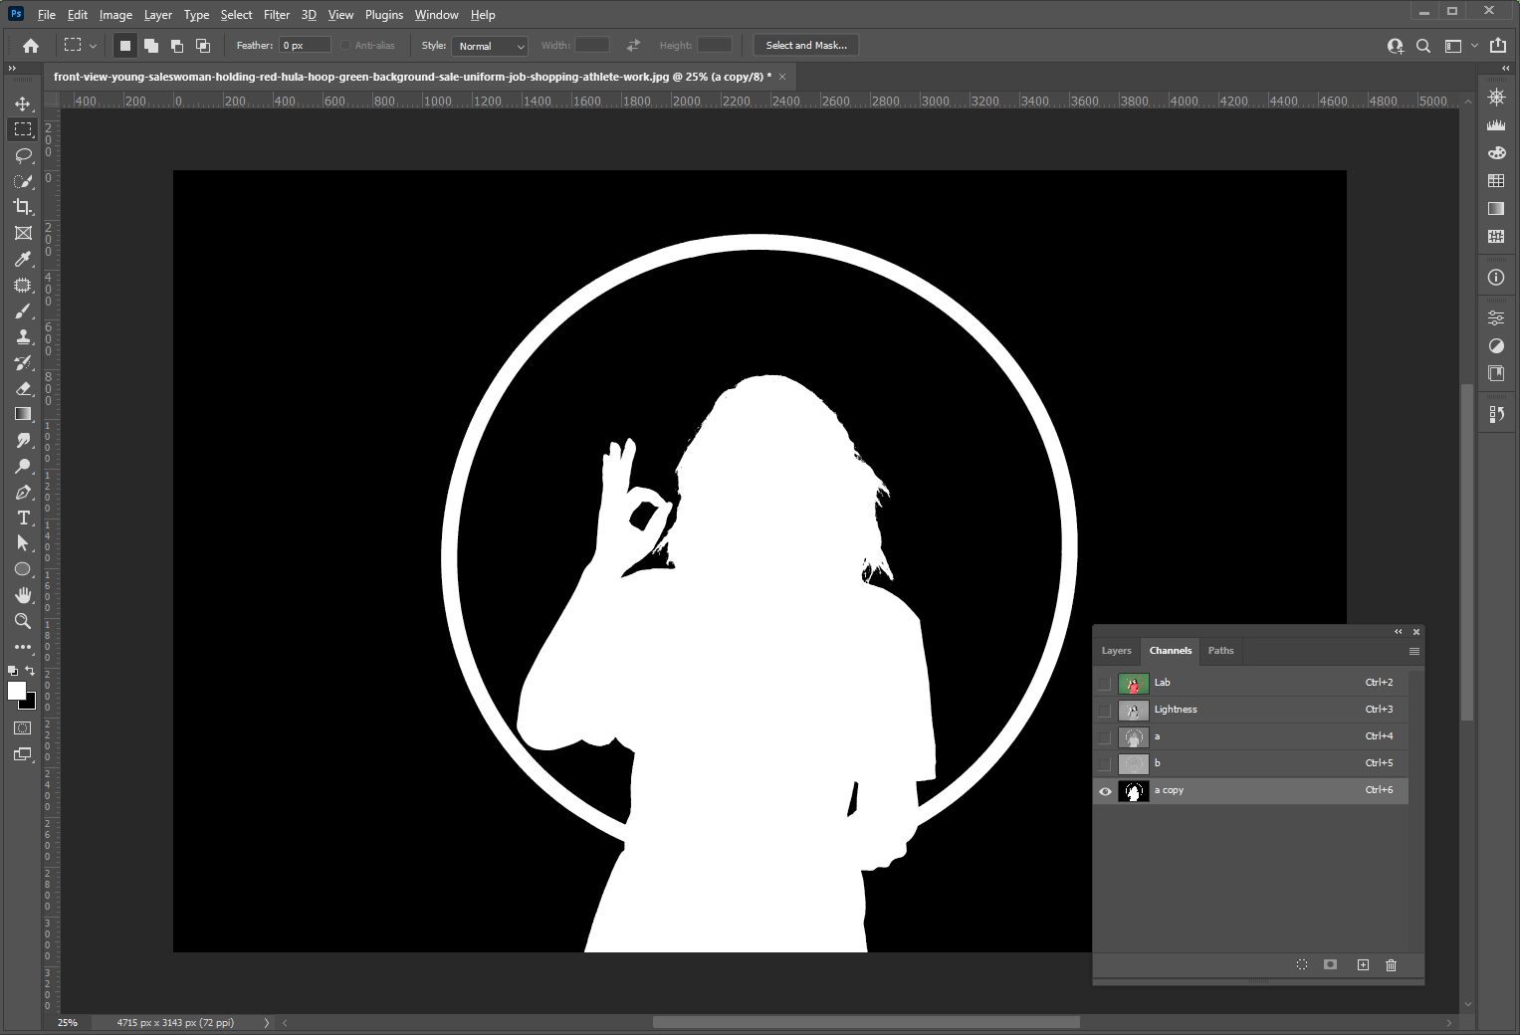
Task: Choose Subtract from selection mode
Action: point(177,46)
